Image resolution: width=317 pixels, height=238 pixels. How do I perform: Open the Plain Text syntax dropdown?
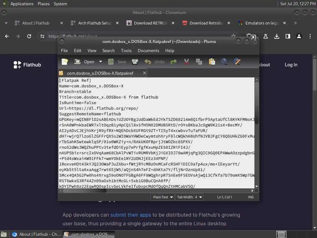tap(163, 197)
